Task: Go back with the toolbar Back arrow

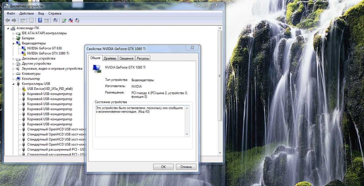Action: tap(8, 20)
